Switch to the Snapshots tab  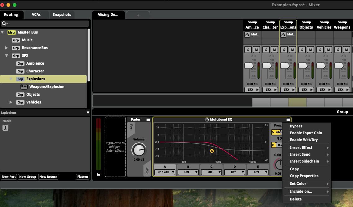(62, 14)
